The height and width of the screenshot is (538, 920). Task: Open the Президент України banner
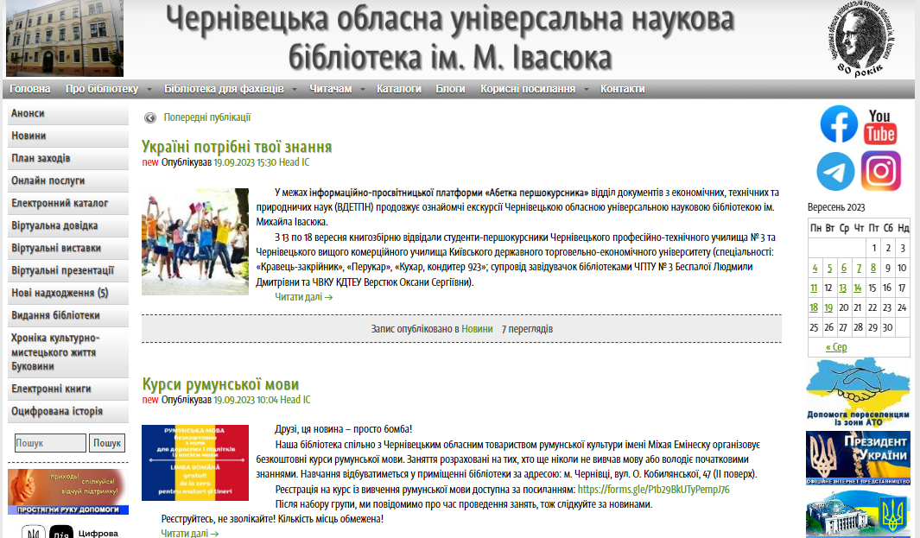858,457
